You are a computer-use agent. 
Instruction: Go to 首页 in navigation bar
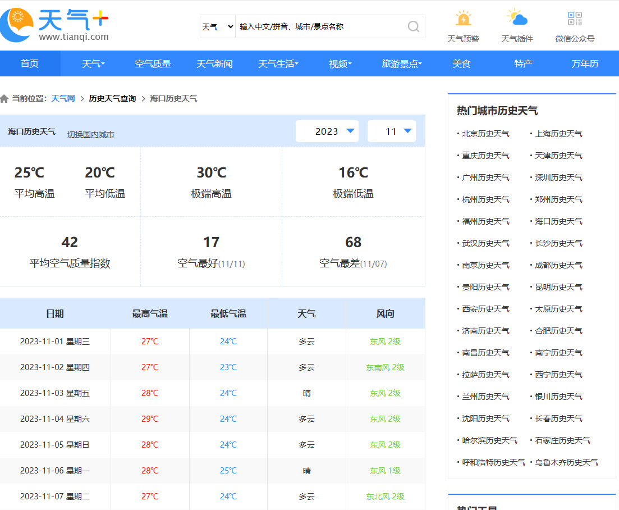(x=30, y=63)
